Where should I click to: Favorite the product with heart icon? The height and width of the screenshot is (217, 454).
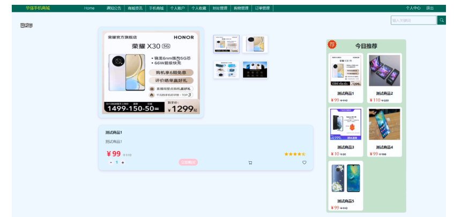pos(304,162)
